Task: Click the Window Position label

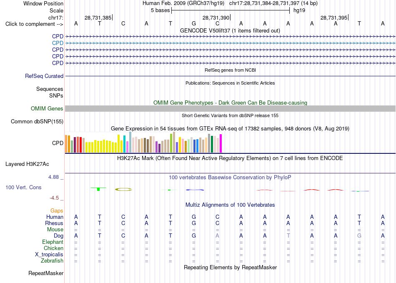Action: (43, 3)
